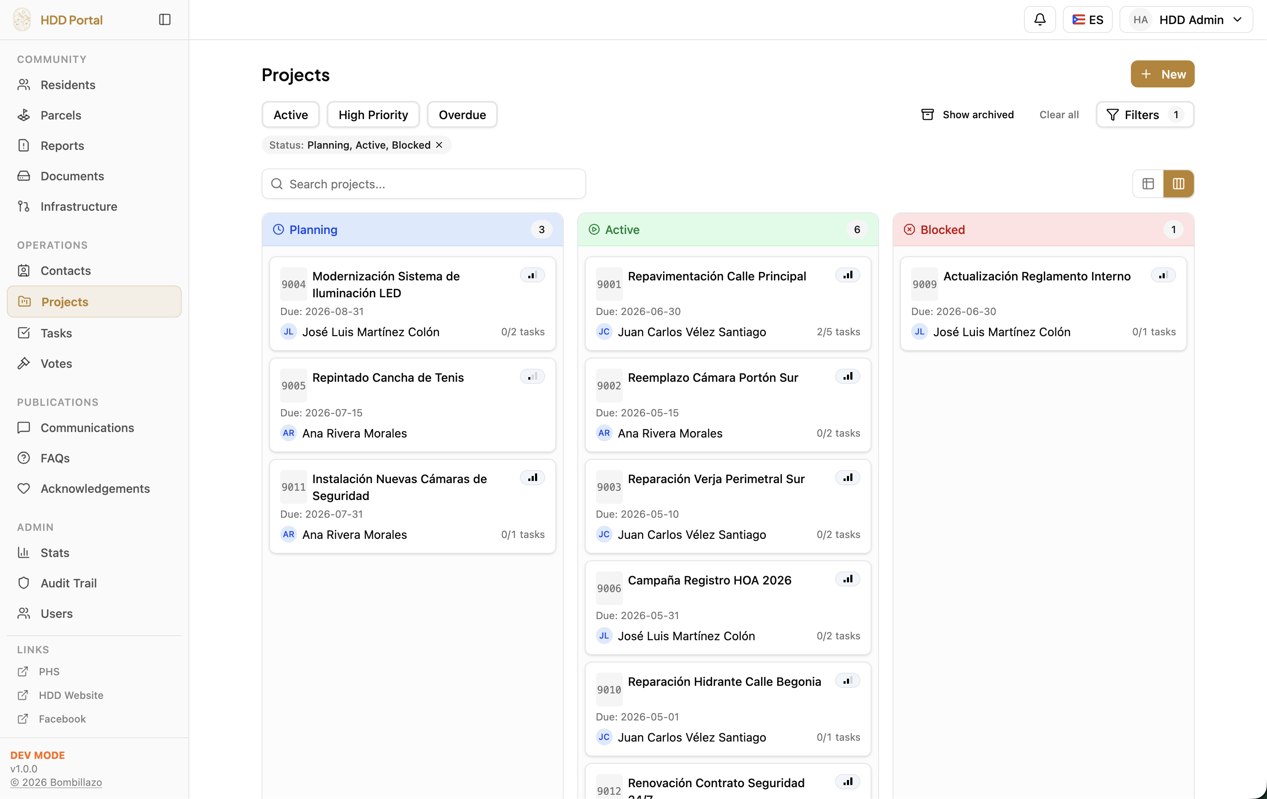Open the PHS external link

click(49, 672)
